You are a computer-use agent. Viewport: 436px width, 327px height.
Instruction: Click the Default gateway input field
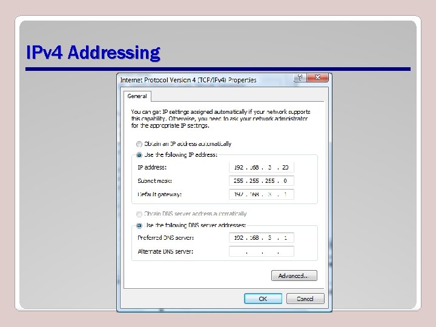coord(262,194)
